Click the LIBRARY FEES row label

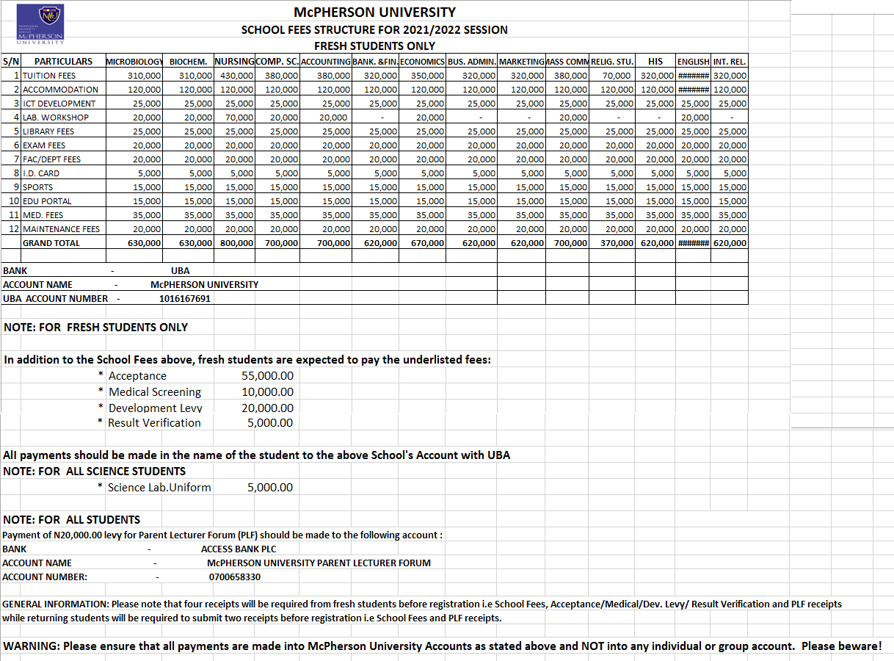coord(48,131)
